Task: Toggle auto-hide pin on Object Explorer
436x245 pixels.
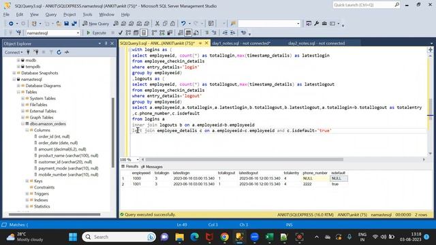Action: pyautogui.click(x=106, y=44)
